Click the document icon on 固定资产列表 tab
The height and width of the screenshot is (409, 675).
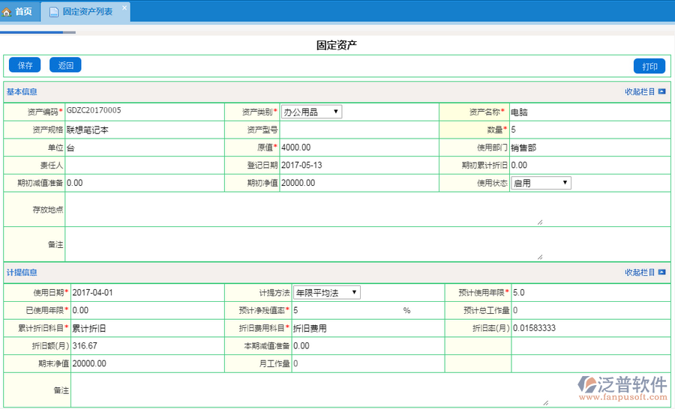53,12
